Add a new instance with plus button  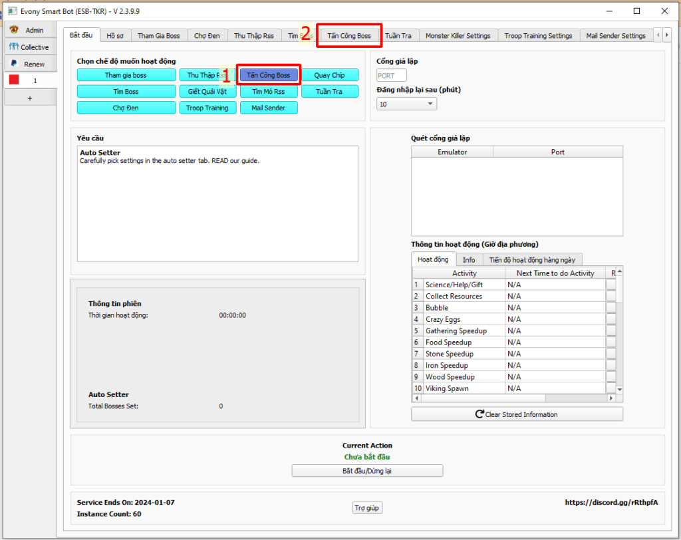click(x=29, y=98)
